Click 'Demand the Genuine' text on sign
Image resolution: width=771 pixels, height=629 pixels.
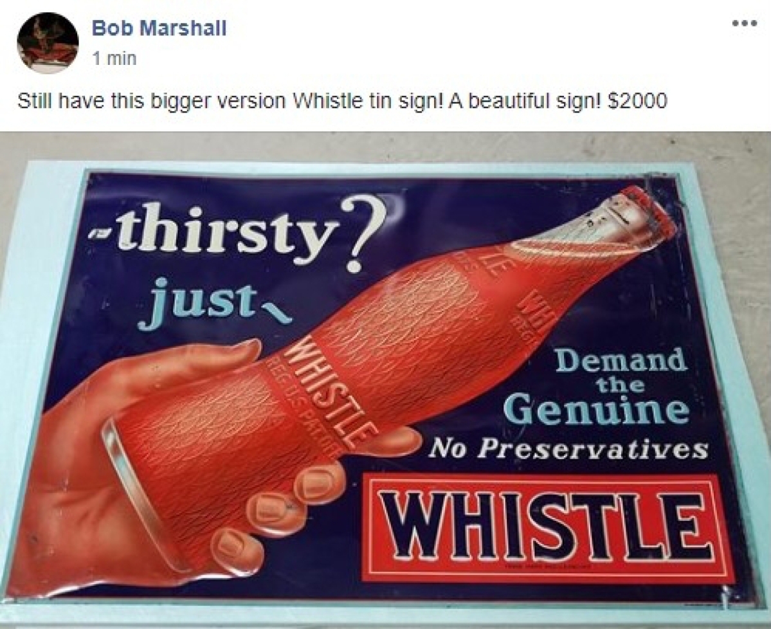click(622, 385)
